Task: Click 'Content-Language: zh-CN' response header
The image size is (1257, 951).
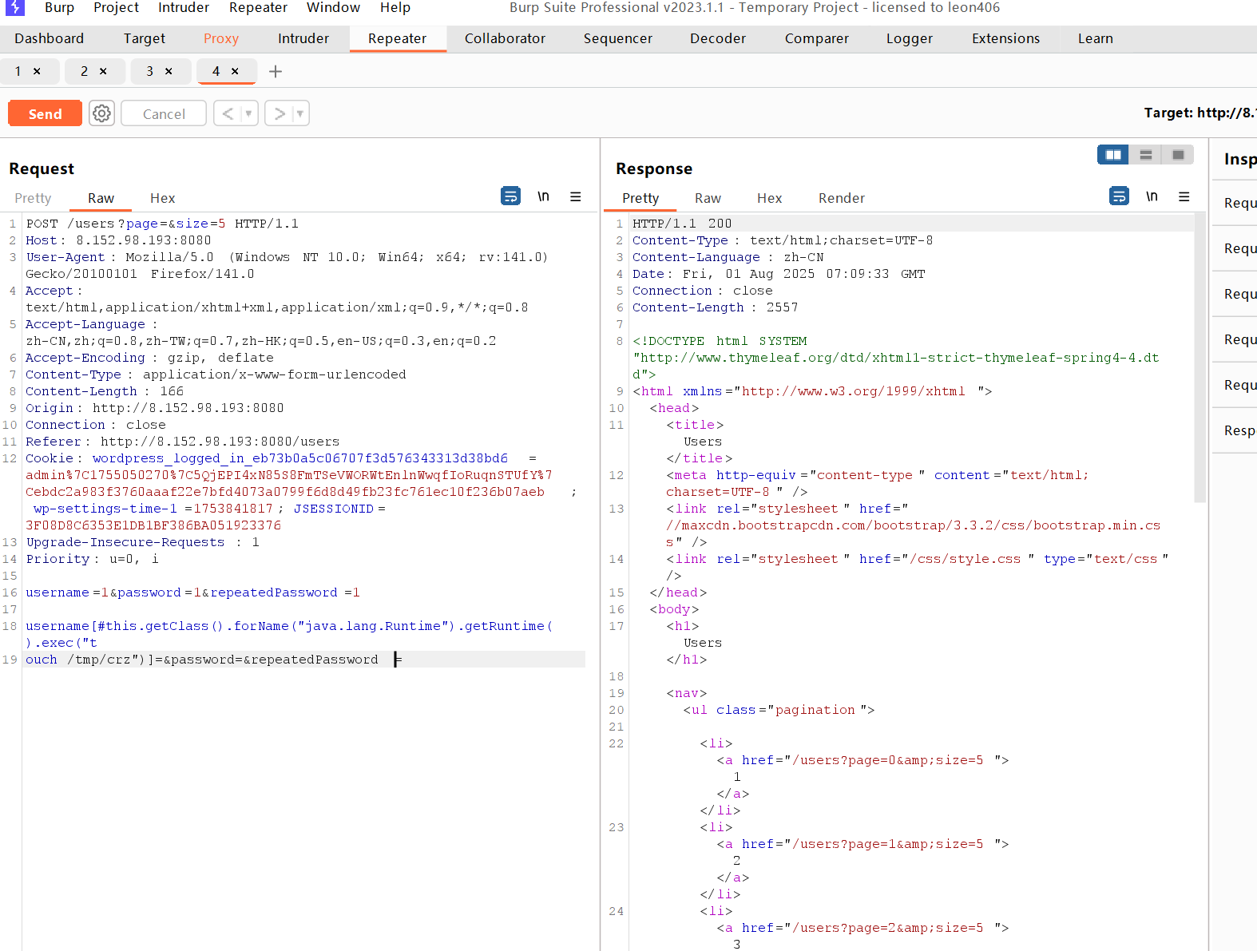Action: click(728, 257)
